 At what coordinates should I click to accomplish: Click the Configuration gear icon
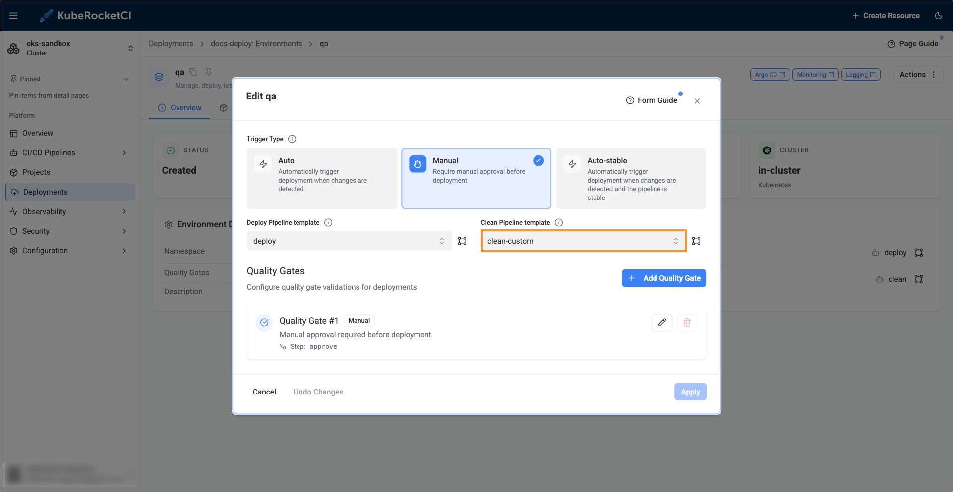14,251
